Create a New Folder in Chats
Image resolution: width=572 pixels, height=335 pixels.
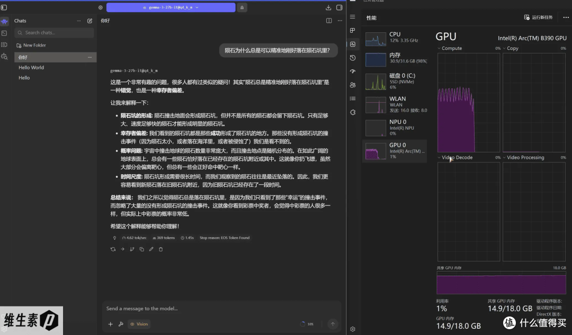coord(31,45)
